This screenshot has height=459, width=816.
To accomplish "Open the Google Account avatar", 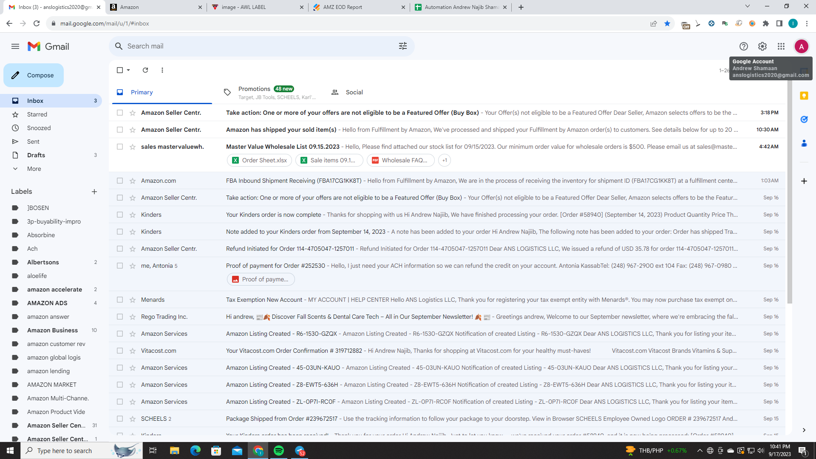I will coord(802,46).
